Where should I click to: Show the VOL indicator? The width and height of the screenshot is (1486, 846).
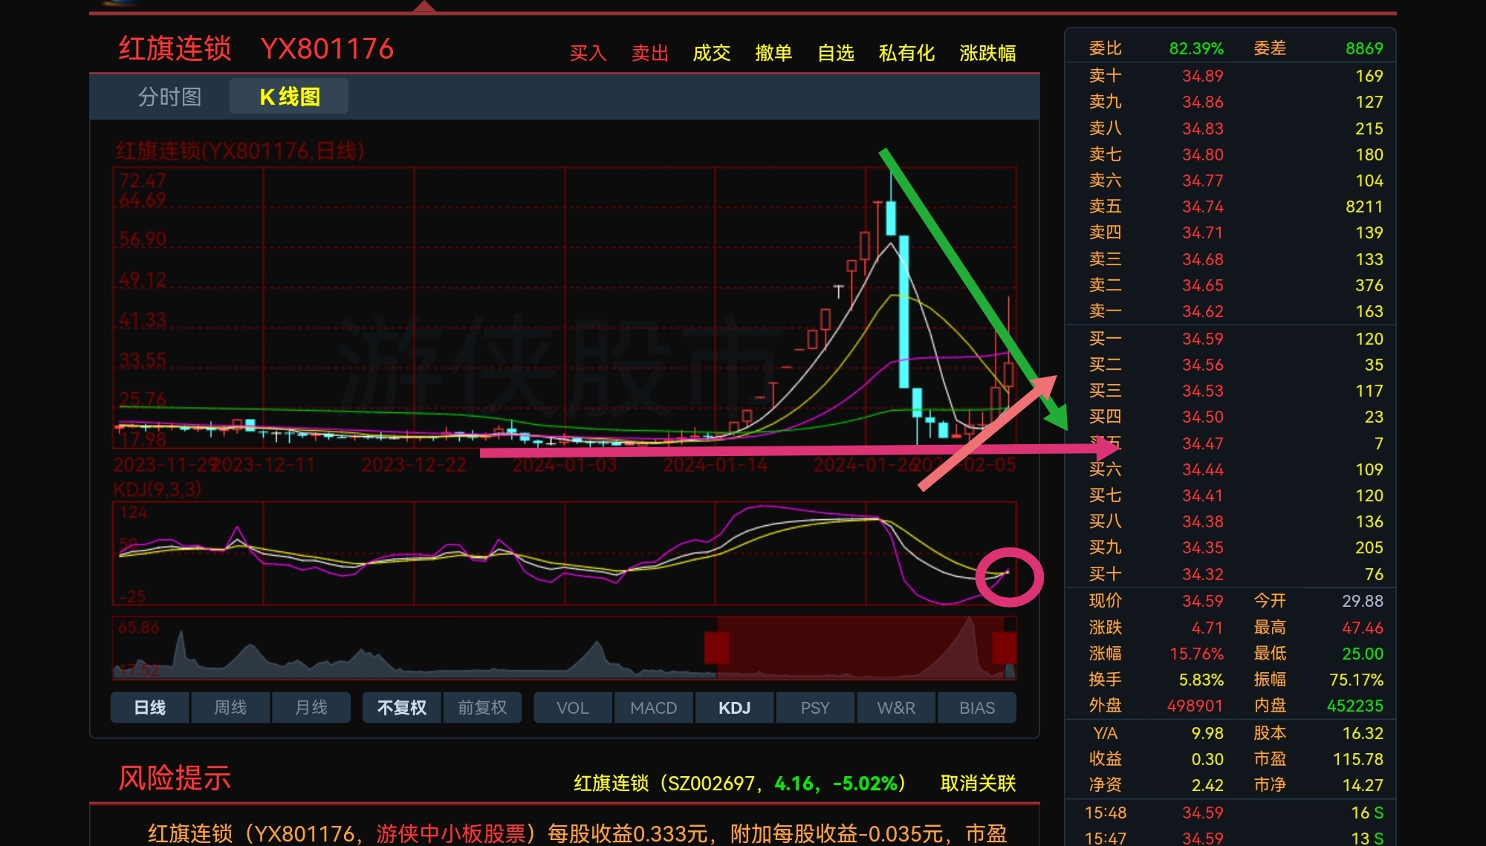573,708
